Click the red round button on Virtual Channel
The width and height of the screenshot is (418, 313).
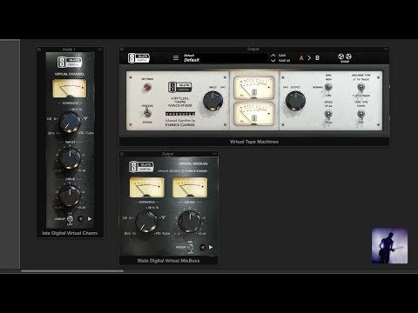81,219
